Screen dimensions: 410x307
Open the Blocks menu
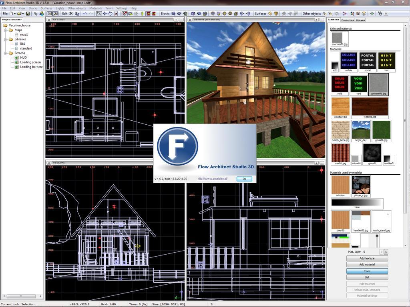coord(33,8)
